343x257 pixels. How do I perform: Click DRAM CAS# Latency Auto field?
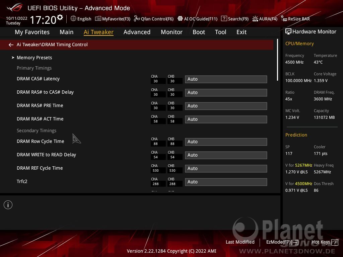226,79
